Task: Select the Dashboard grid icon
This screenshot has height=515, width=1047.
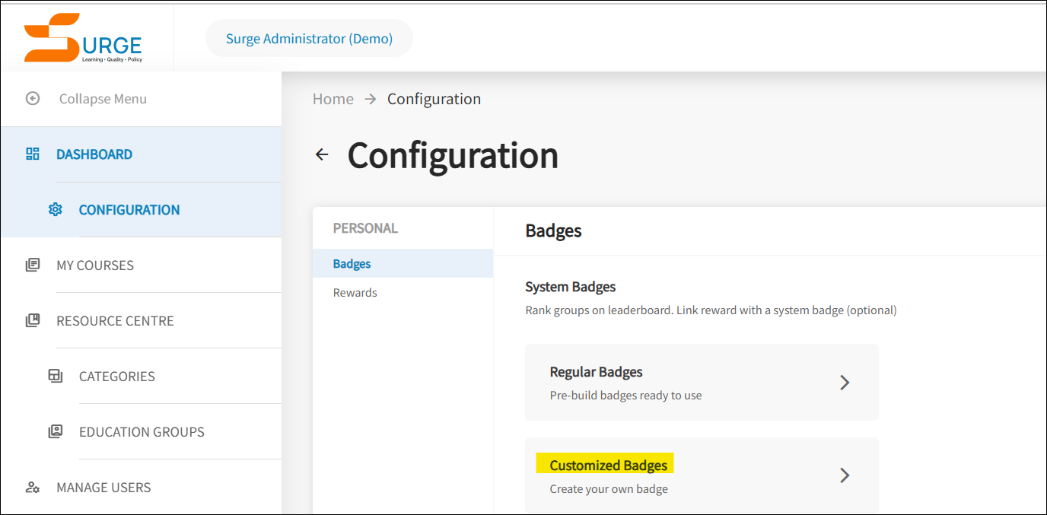Action: [33, 154]
